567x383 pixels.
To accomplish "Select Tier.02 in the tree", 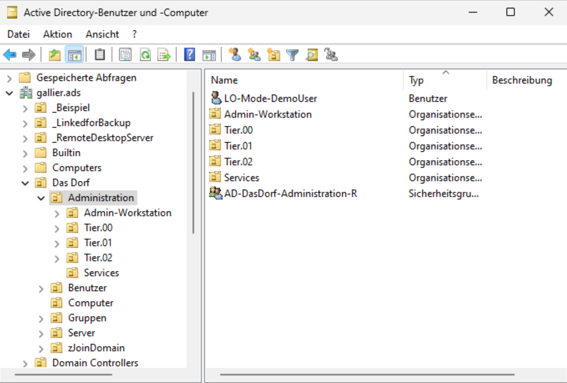I will pos(98,258).
